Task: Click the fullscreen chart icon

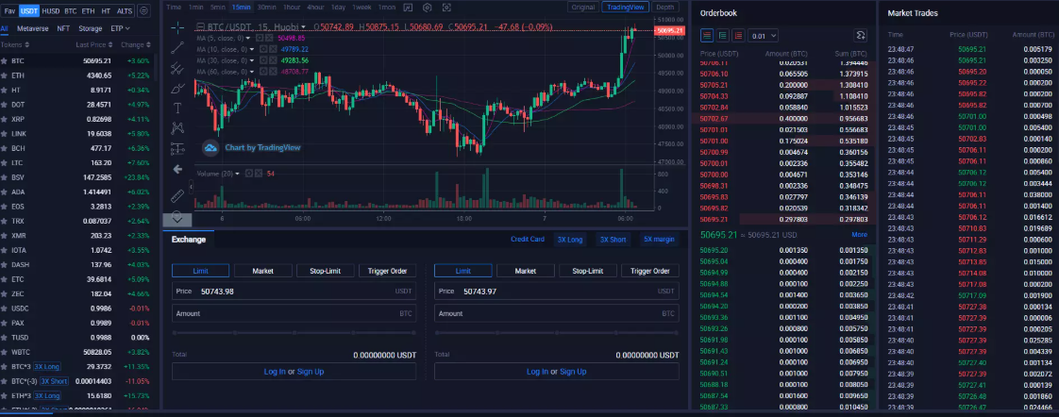Action: point(446,8)
